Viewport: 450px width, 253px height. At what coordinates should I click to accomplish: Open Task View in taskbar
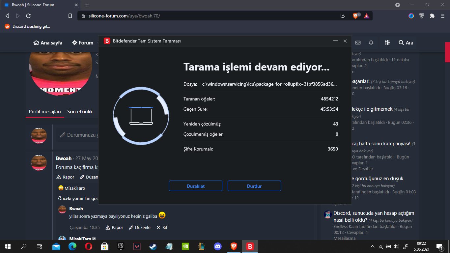[40, 246]
